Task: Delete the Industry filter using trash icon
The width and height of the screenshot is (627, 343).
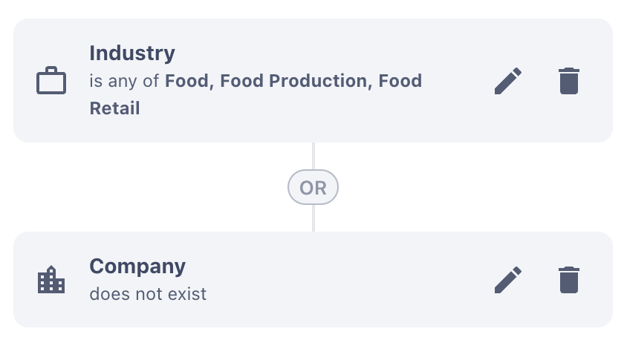Action: pyautogui.click(x=568, y=81)
